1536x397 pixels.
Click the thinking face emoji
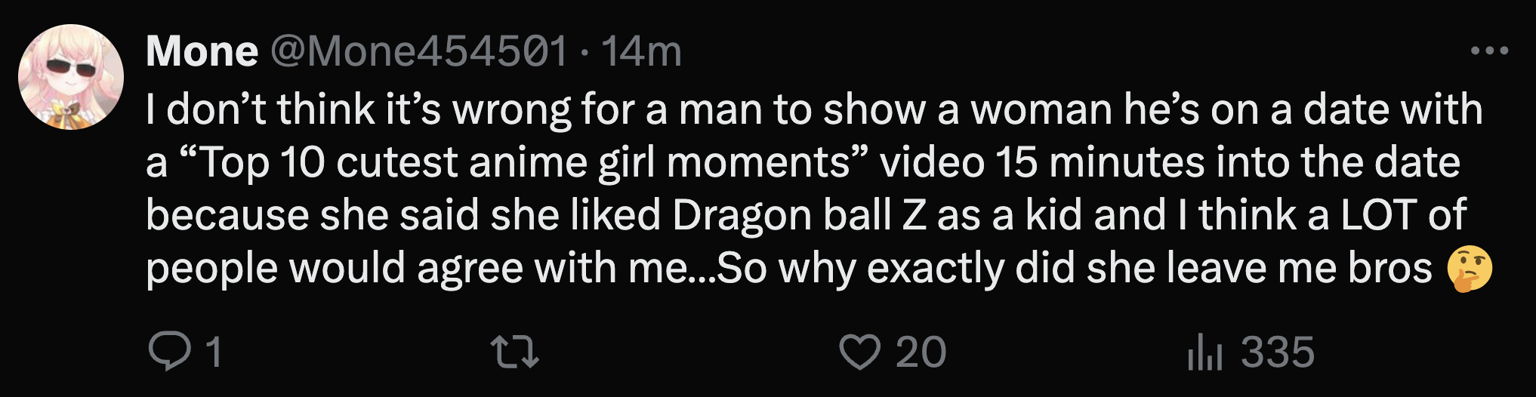pyautogui.click(x=1469, y=269)
